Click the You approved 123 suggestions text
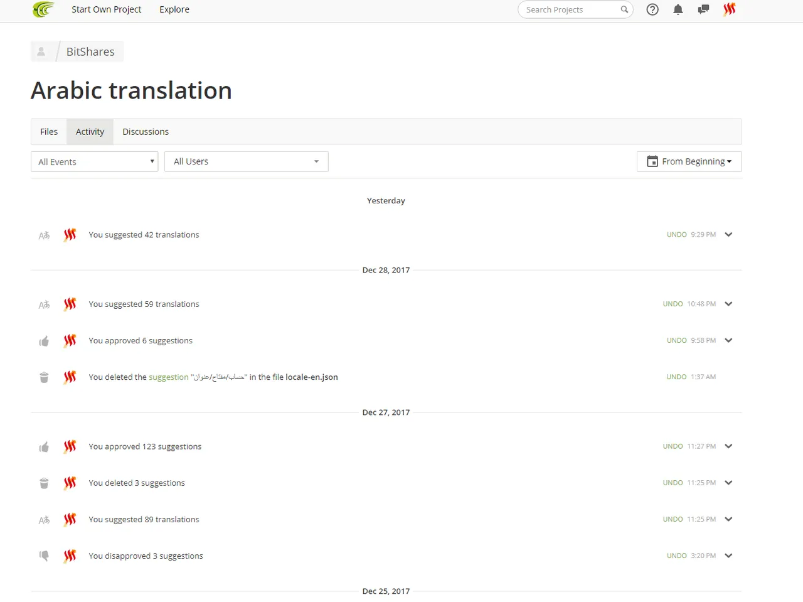Viewport: 803px width, 602px height. tap(145, 446)
